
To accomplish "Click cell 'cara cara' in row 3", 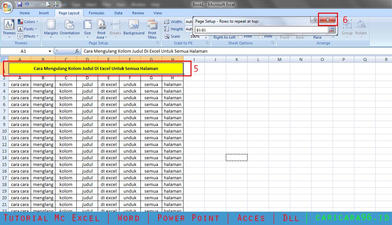I will tap(20, 84).
